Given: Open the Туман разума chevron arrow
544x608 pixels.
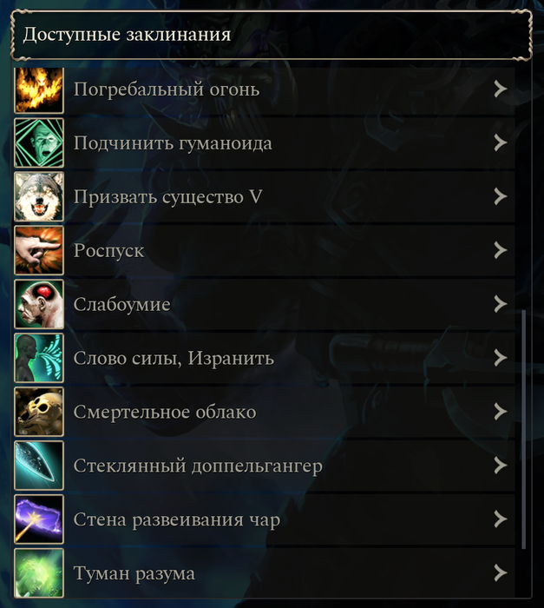Looking at the screenshot, I should pos(501,572).
